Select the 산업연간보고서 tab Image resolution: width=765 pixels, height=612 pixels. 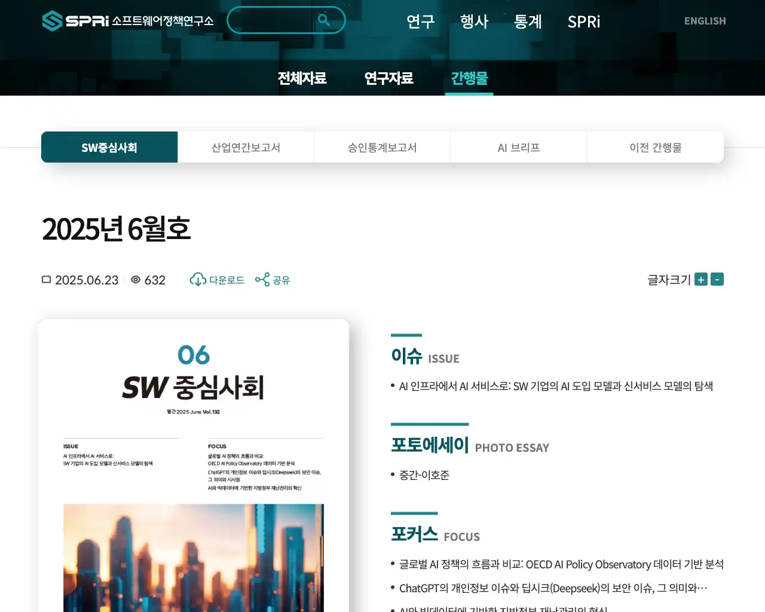tap(246, 148)
